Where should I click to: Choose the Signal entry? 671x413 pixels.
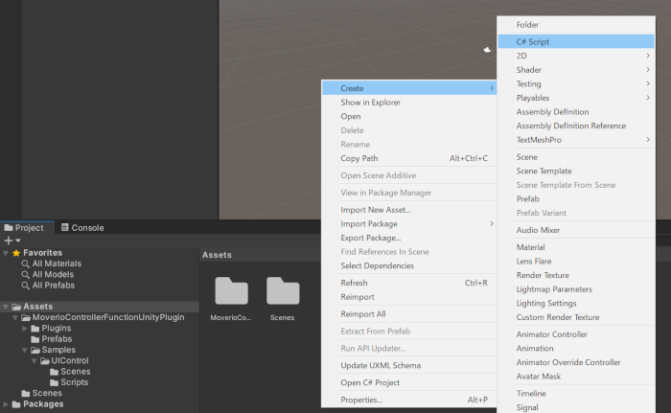(x=576, y=407)
